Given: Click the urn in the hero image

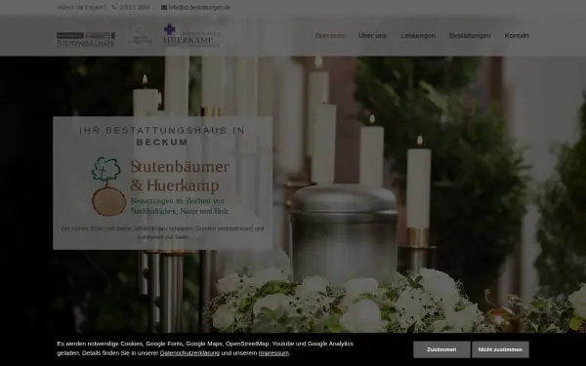Looking at the screenshot, I should (344, 234).
